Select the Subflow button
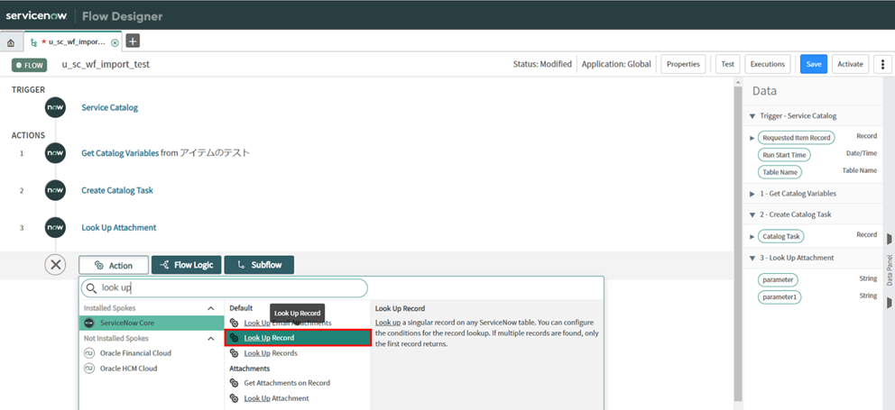The image size is (895, 410). click(x=259, y=265)
